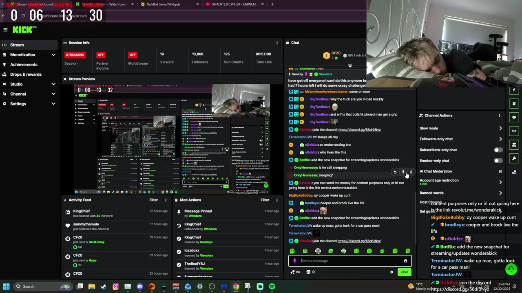Open chat settings gear icon

(x=391, y=272)
